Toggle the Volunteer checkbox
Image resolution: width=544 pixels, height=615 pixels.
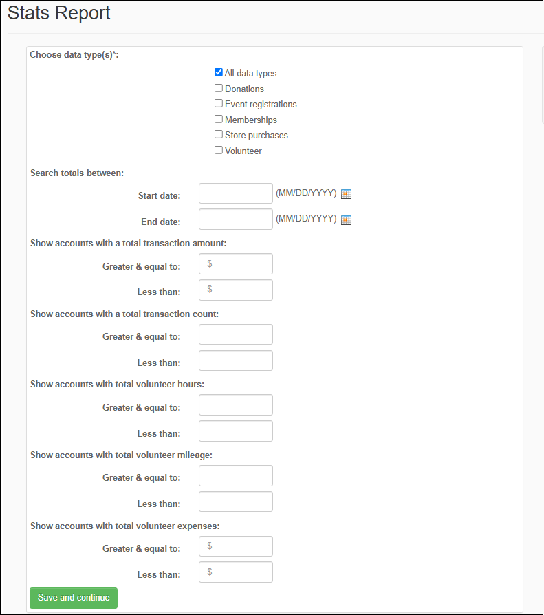pyautogui.click(x=219, y=150)
